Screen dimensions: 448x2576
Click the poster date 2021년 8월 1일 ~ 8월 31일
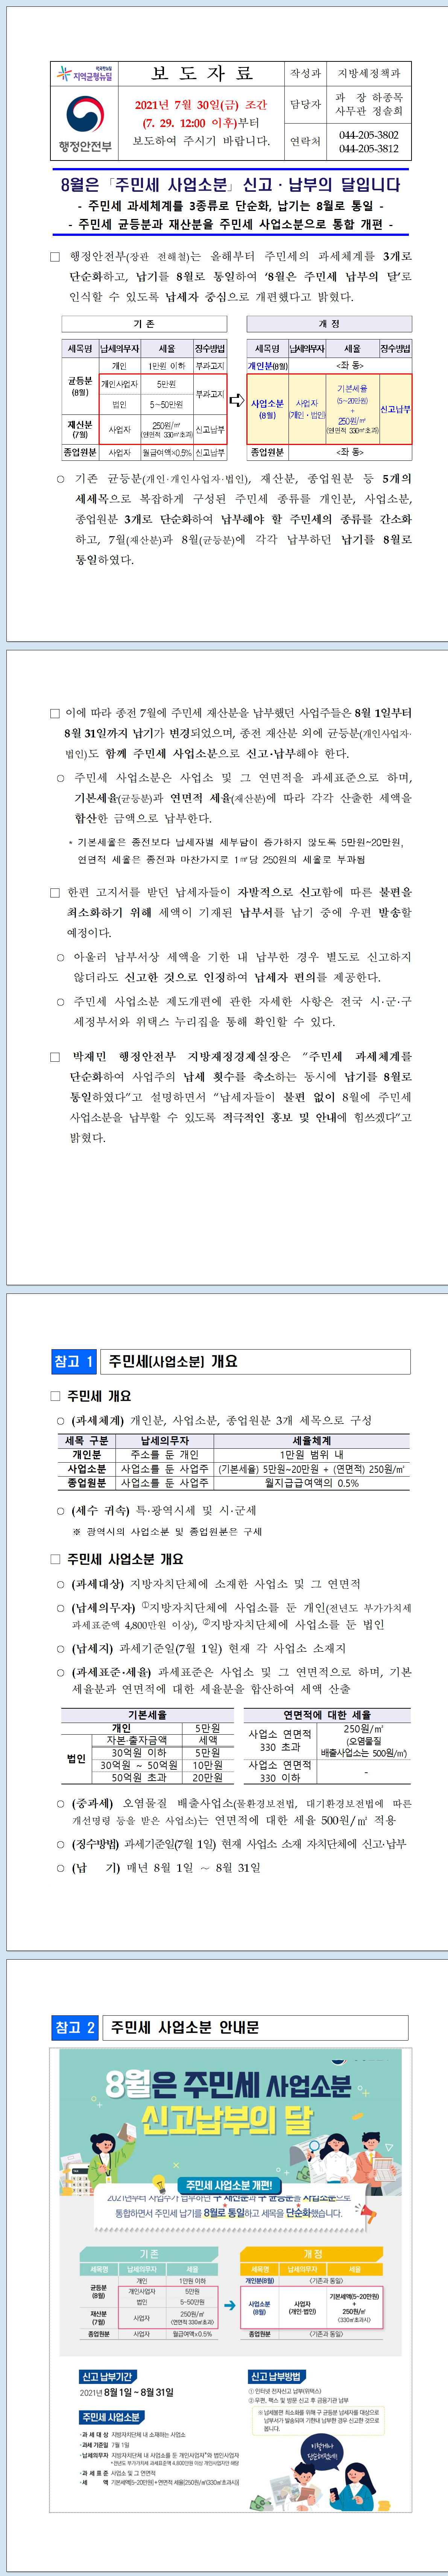[x=127, y=2392]
